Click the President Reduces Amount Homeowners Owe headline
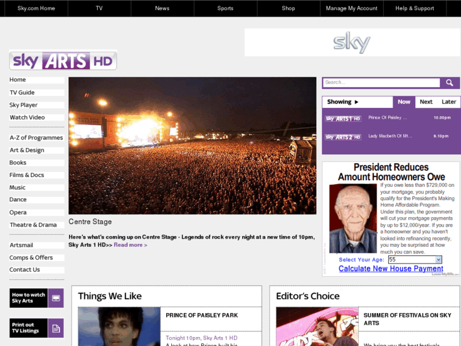 [x=391, y=172]
